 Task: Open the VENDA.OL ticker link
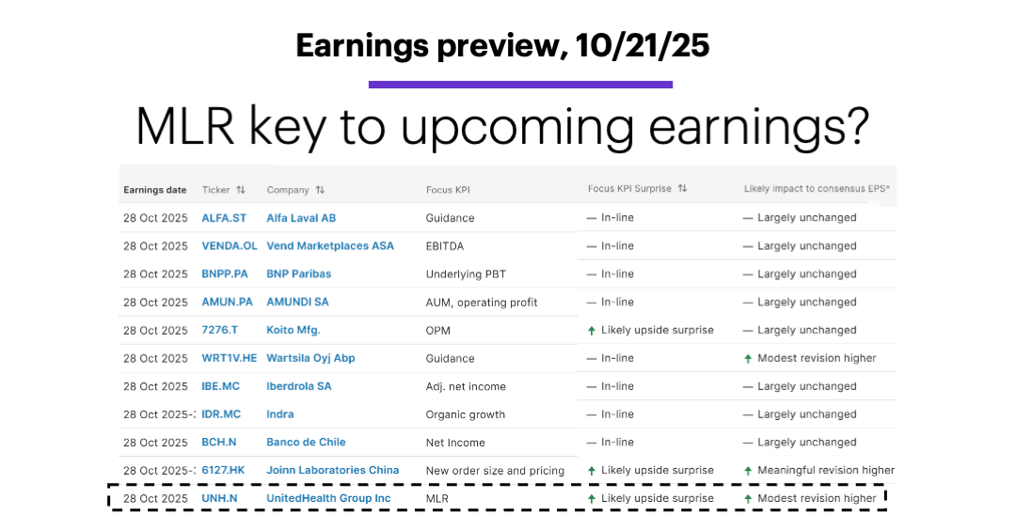[229, 246]
